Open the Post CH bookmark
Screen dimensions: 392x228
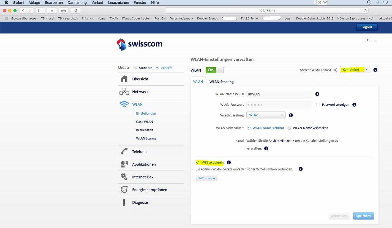(160, 18)
